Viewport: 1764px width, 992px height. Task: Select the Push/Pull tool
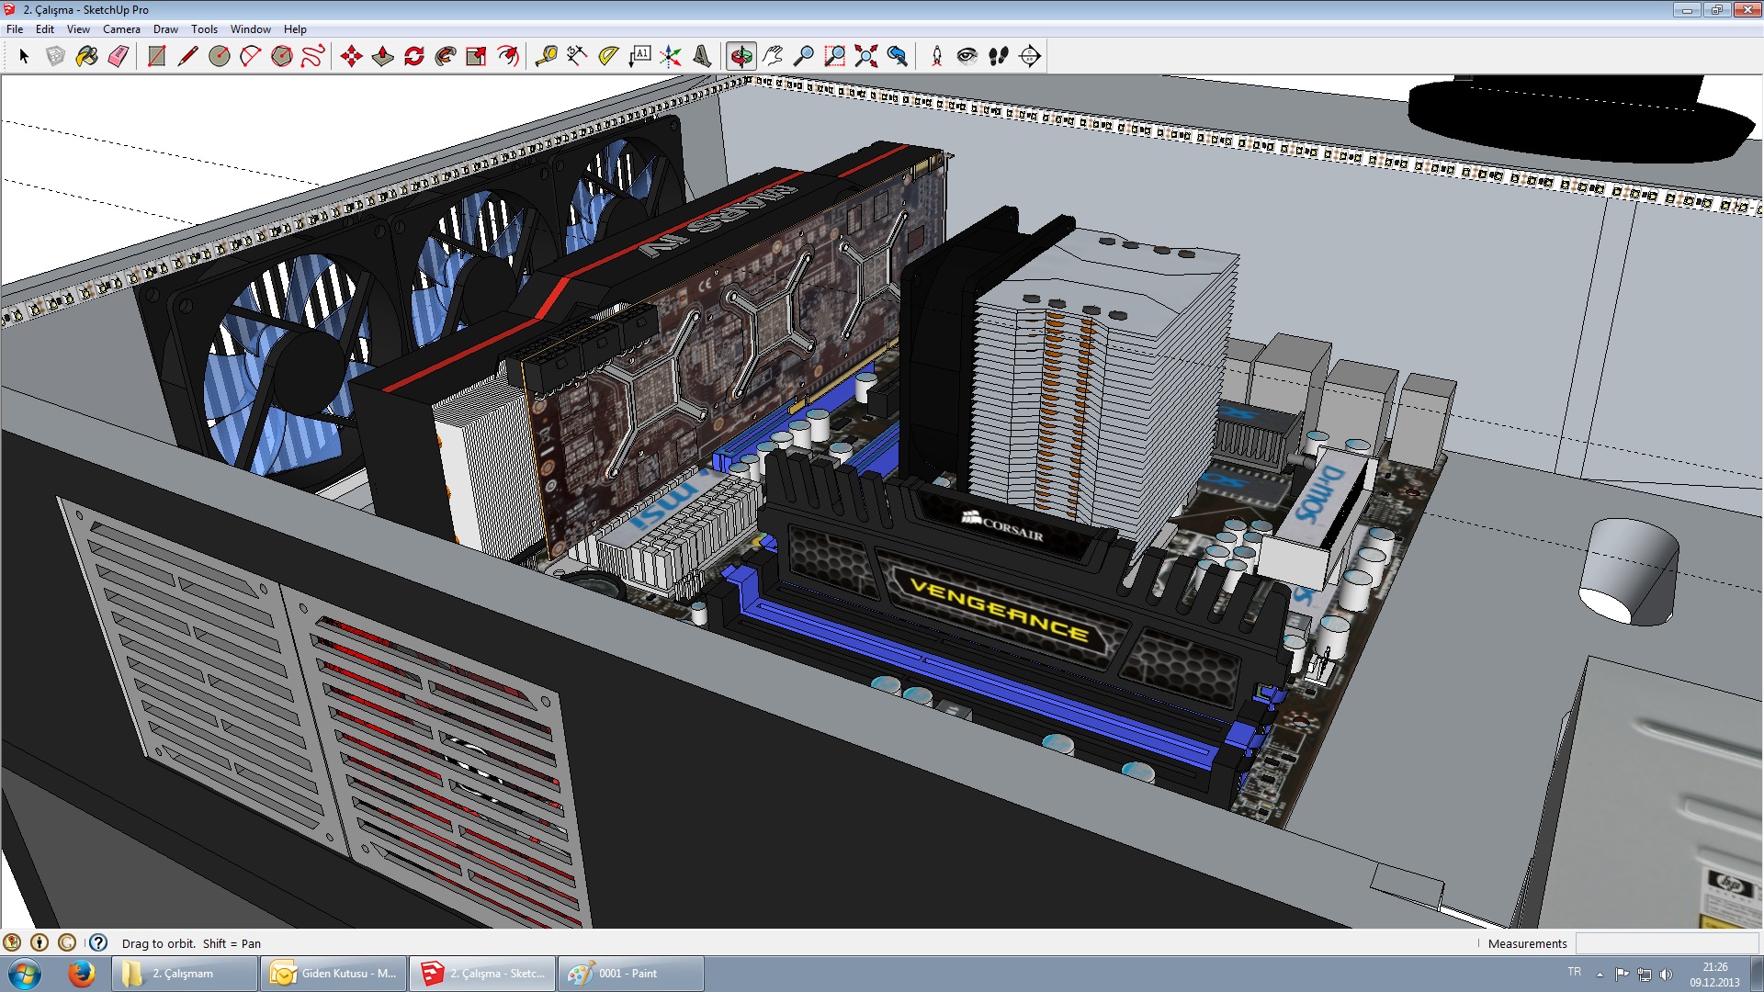point(383,56)
